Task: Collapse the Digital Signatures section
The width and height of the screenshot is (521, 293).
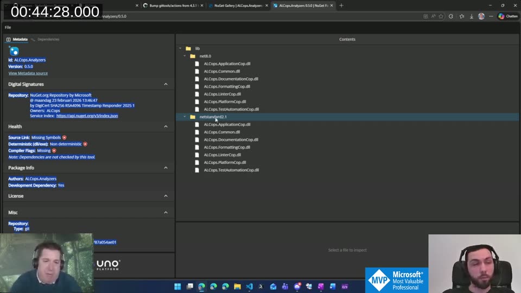Action: coord(166,85)
